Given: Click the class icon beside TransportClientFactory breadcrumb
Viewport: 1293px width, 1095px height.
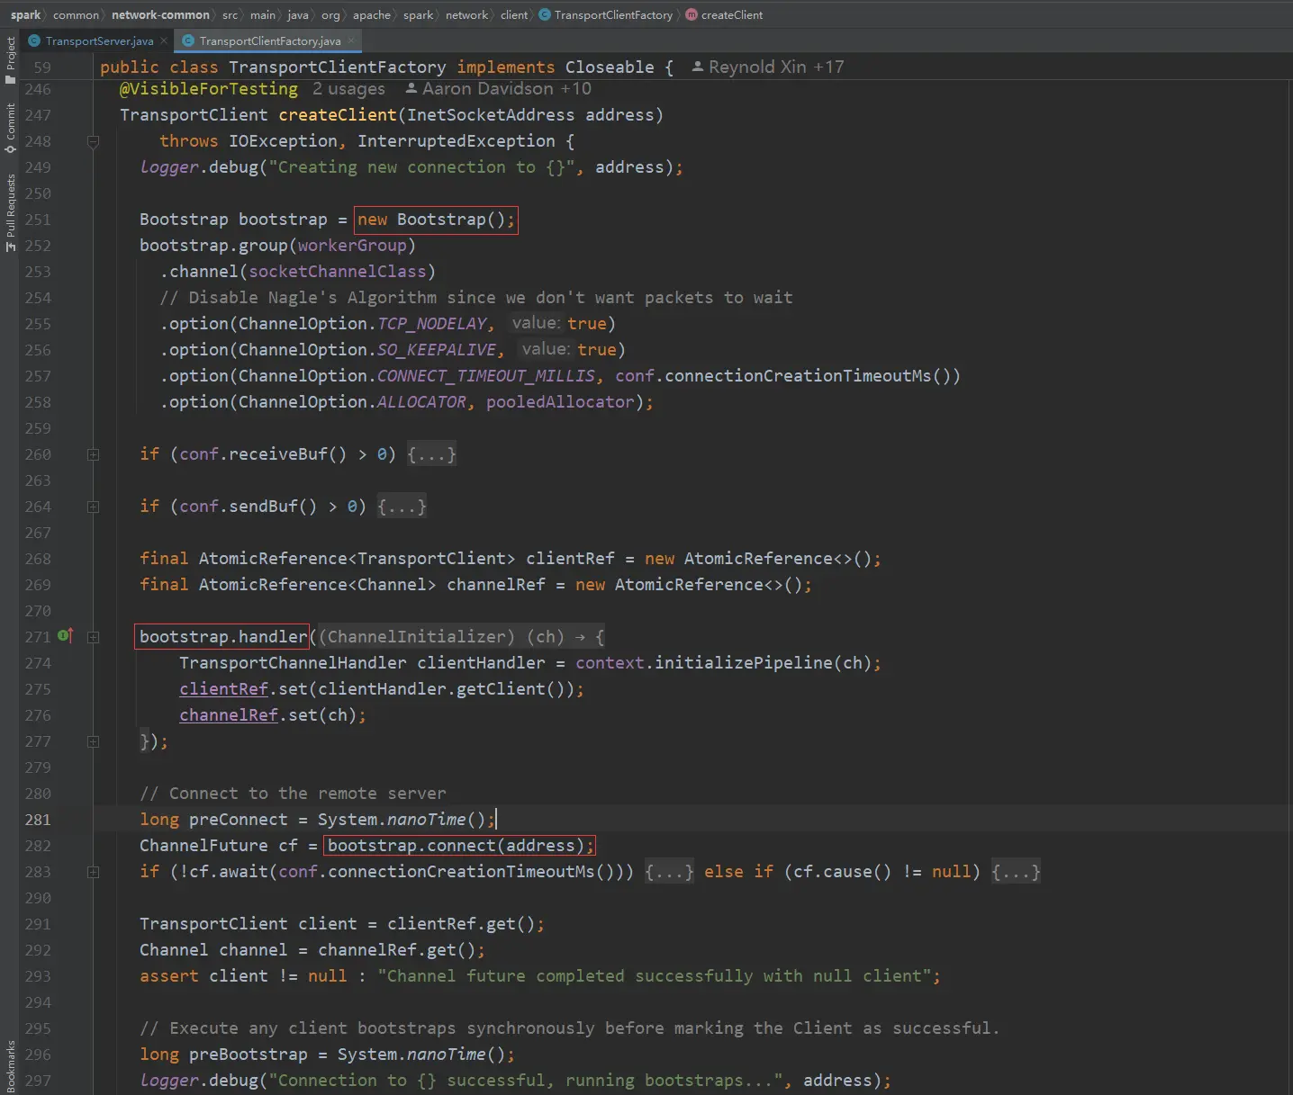Looking at the screenshot, I should pyautogui.click(x=545, y=14).
